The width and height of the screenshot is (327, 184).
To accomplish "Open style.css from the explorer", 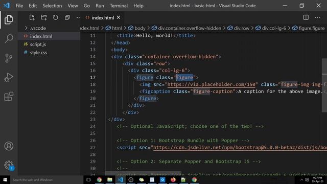I will pos(38,53).
